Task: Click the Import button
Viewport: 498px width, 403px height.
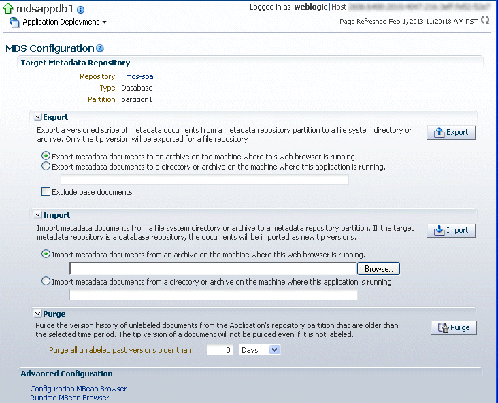Action: pyautogui.click(x=451, y=230)
